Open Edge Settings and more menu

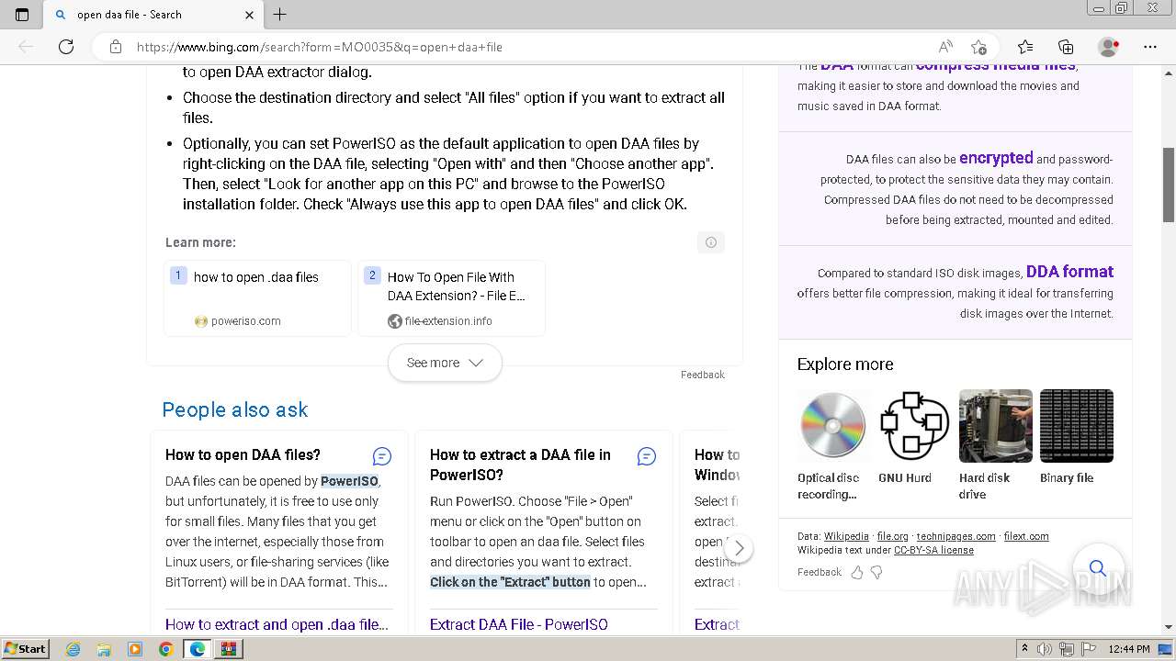1150,47
